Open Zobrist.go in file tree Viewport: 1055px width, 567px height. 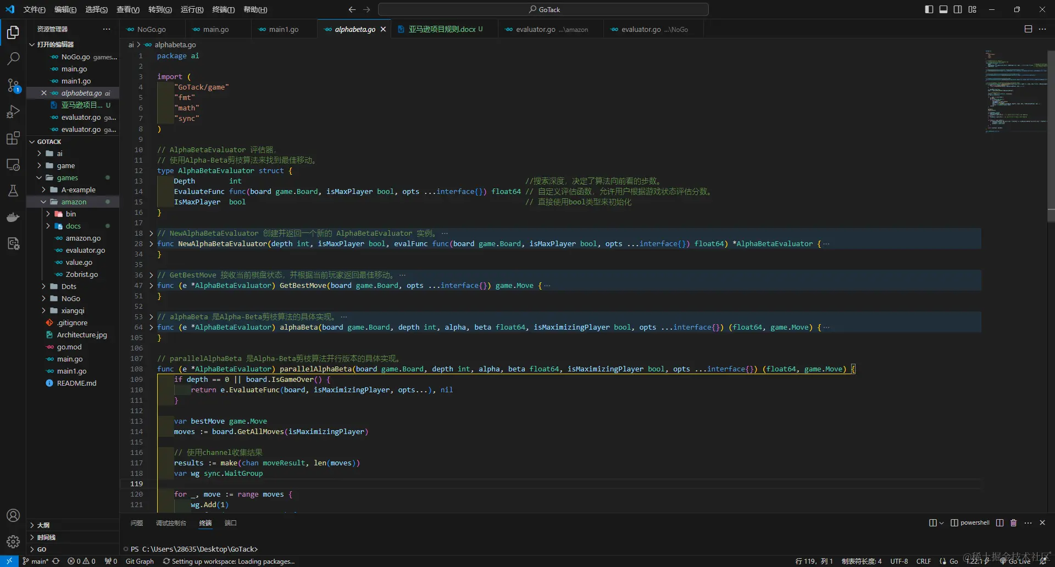pos(82,274)
